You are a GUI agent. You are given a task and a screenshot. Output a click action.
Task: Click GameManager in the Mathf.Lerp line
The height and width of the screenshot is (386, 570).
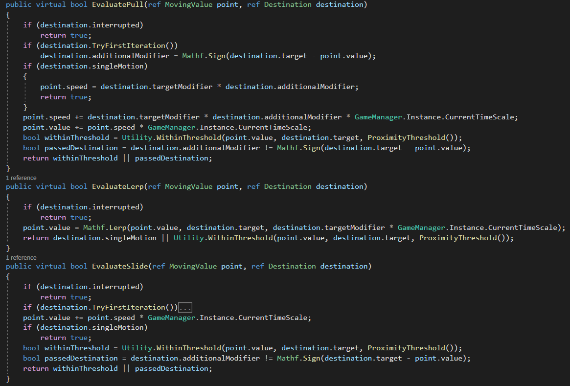[x=421, y=227]
